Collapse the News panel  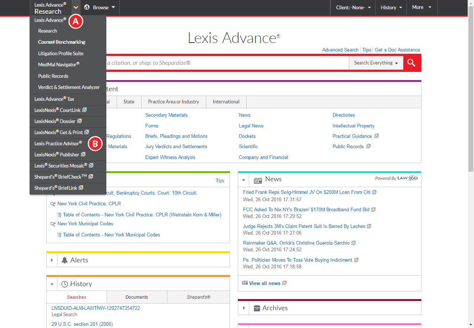pyautogui.click(x=244, y=180)
